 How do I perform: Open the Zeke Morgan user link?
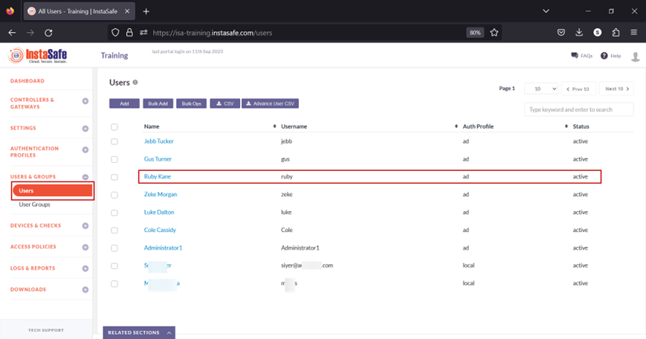pyautogui.click(x=161, y=195)
